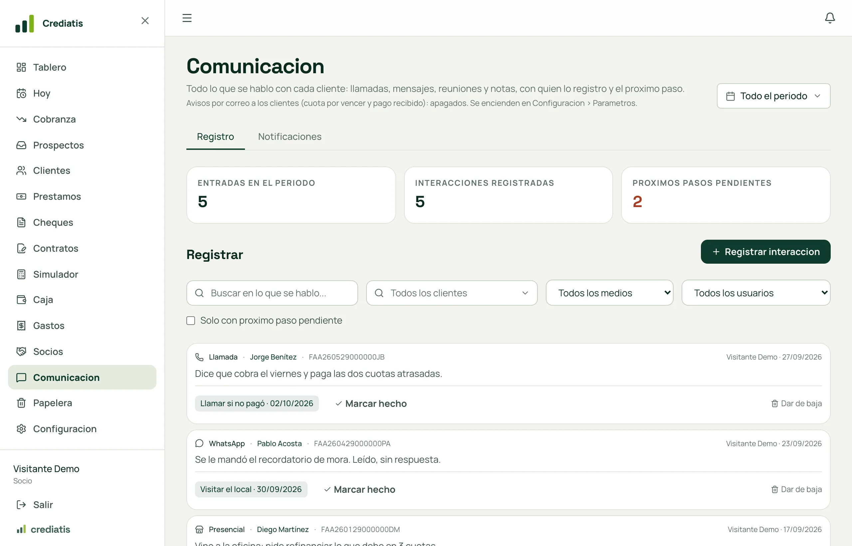Click the Tablero dashboard icon
This screenshot has height=546, width=852.
(x=21, y=67)
